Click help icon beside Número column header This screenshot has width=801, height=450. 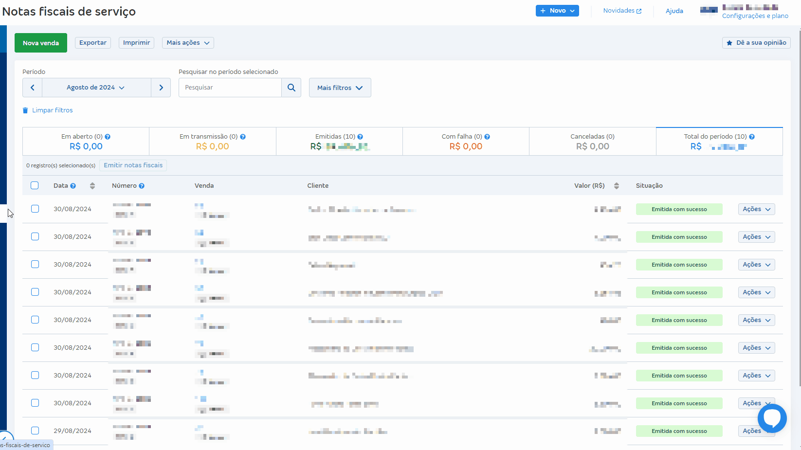(142, 186)
